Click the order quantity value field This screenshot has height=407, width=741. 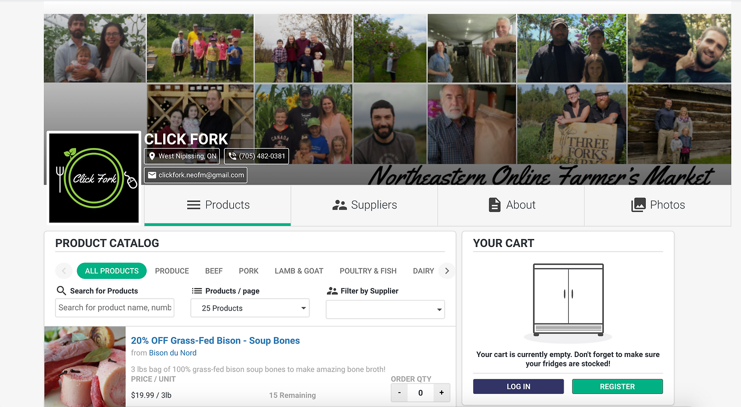420,392
